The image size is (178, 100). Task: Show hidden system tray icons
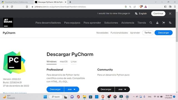134,97
